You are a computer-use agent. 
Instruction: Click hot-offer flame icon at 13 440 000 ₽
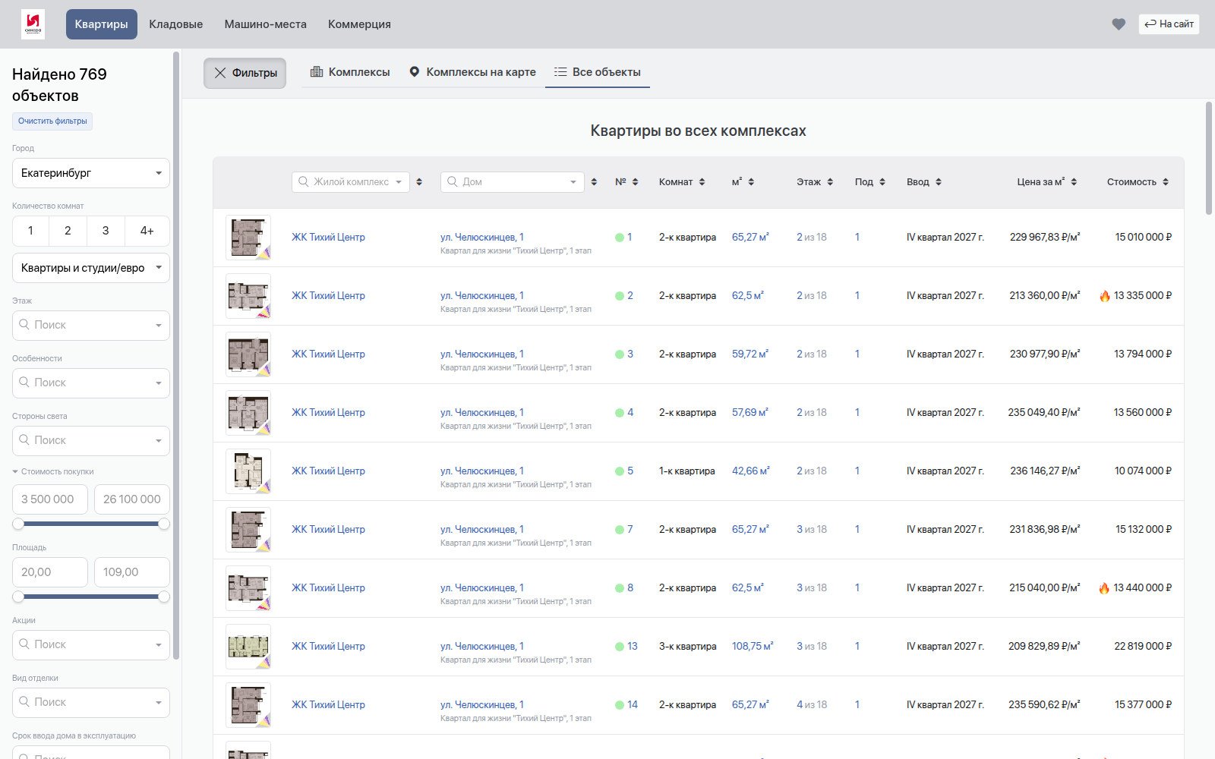tap(1104, 588)
